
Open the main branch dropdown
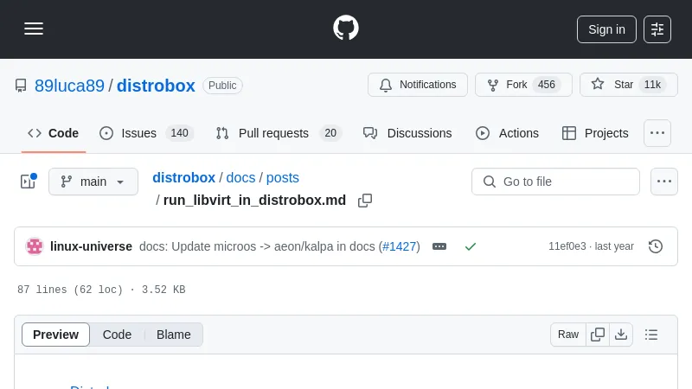[x=93, y=182]
